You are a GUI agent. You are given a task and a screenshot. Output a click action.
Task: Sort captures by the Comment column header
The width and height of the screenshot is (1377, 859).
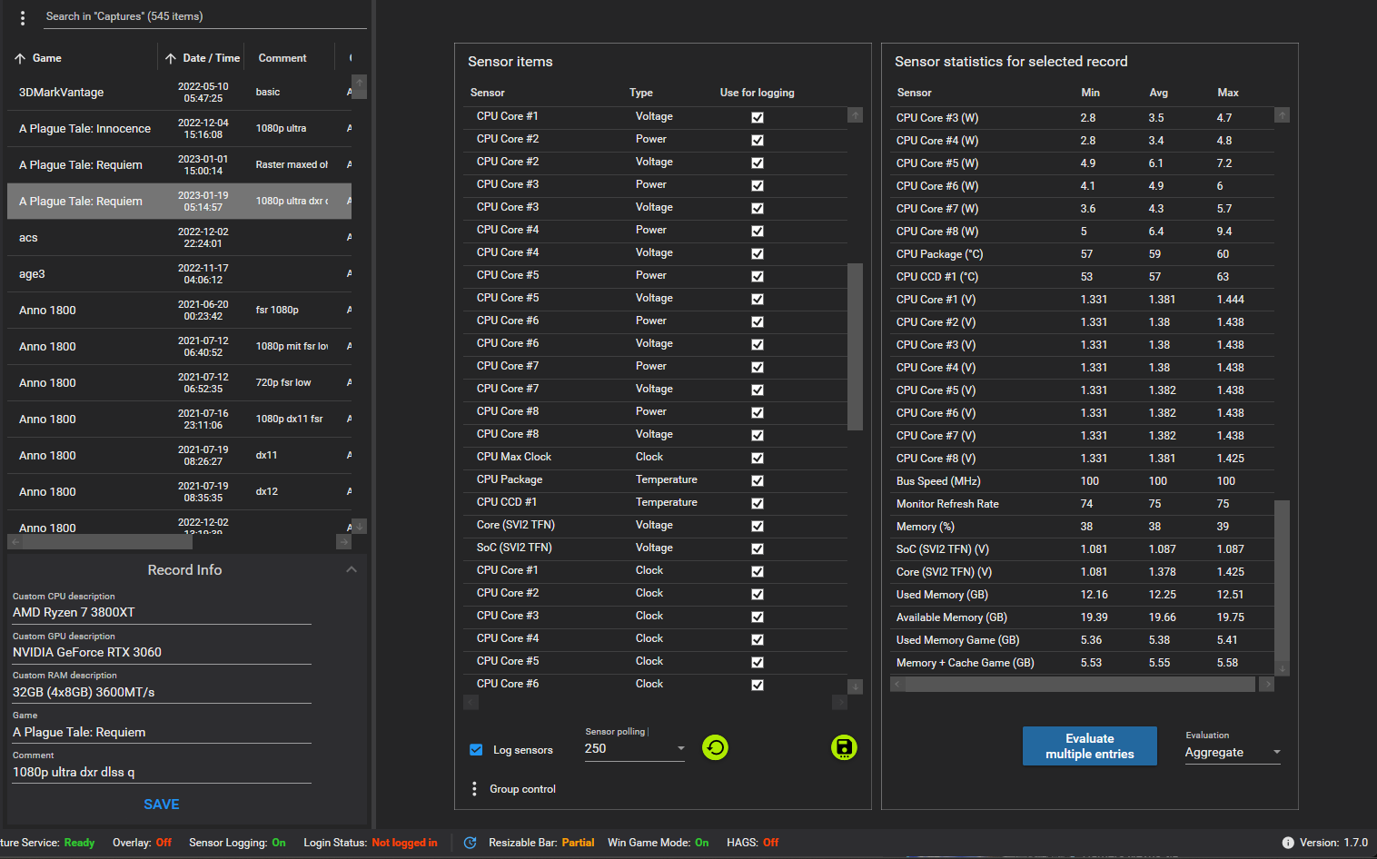[282, 58]
